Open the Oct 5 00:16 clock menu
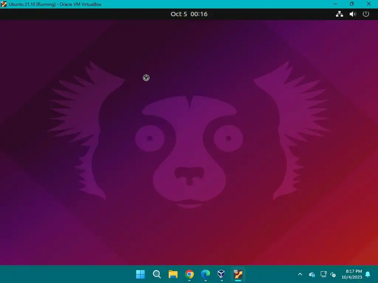 click(189, 14)
